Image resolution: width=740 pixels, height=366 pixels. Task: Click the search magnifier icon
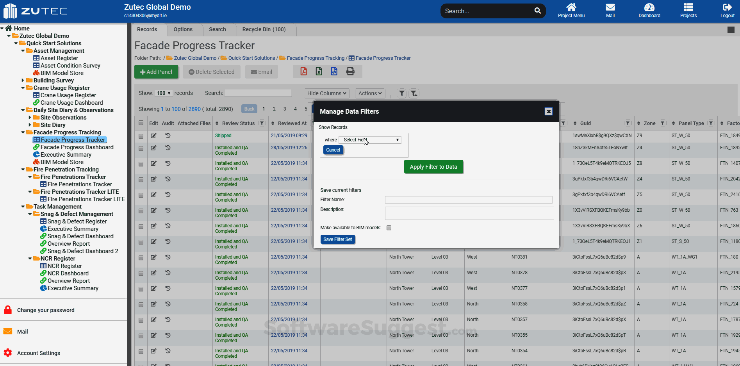tap(538, 11)
